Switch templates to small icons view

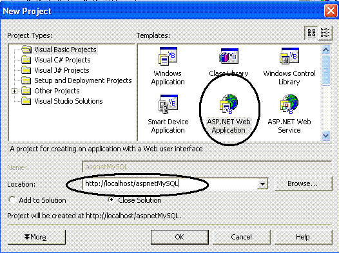tap(325, 33)
